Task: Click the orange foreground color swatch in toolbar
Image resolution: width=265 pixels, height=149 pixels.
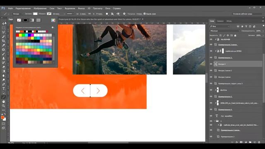Action: [x=2, y=118]
